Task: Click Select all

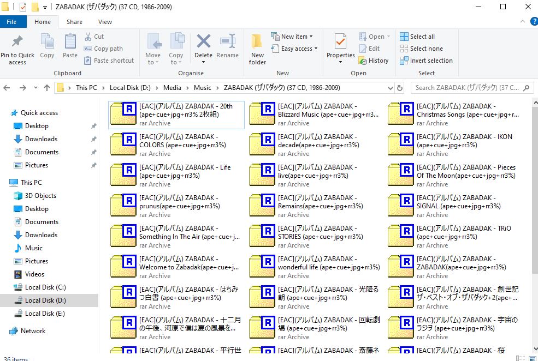Action: point(418,37)
